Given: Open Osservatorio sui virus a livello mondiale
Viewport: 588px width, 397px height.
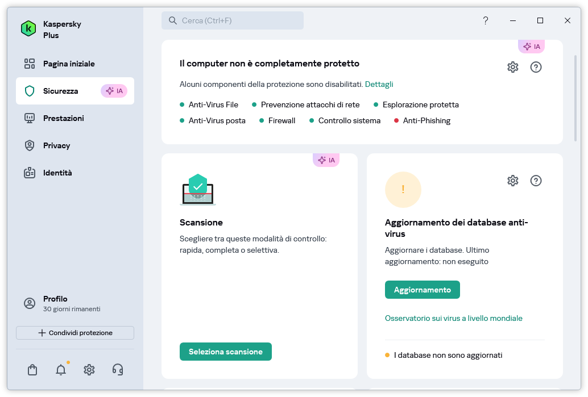Looking at the screenshot, I should coord(453,318).
